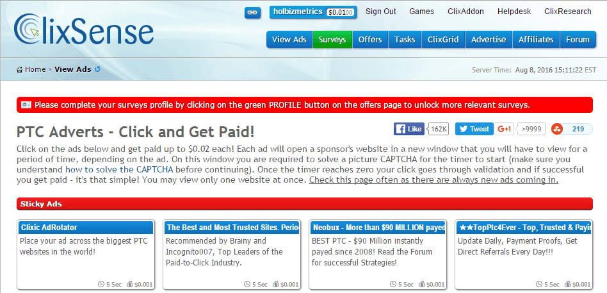Image resolution: width=607 pixels, height=293 pixels.
Task: Click the Sign Out link
Action: click(381, 12)
